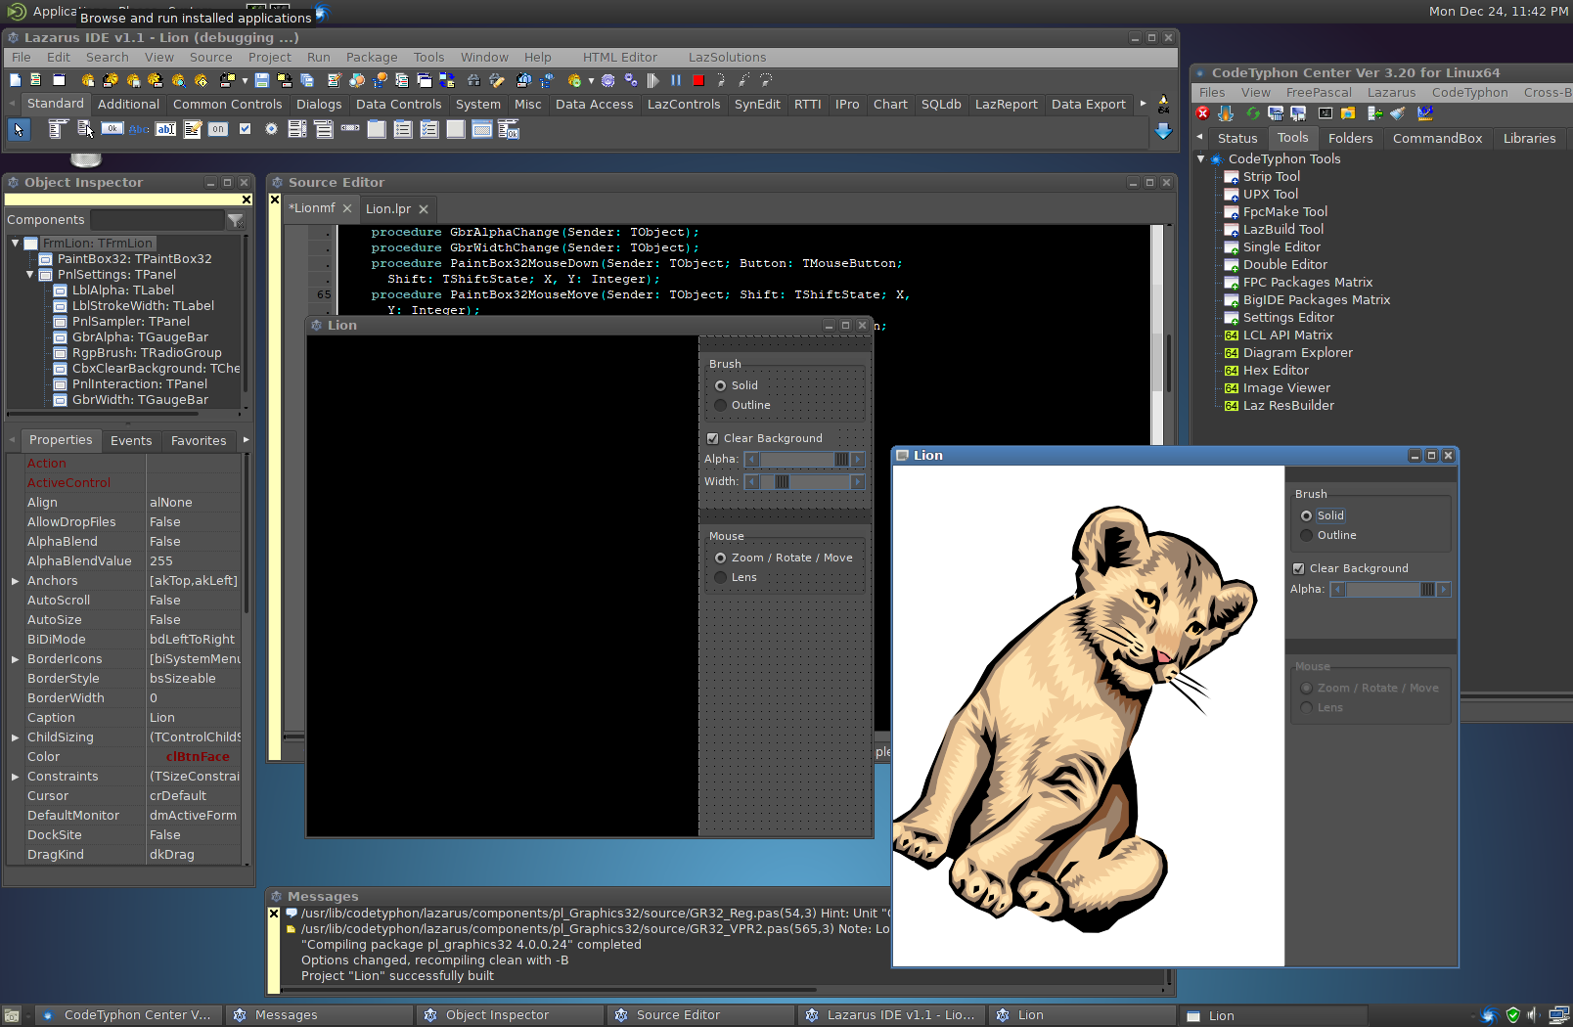This screenshot has width=1573, height=1027.
Task: Click the Components filter input field
Action: [x=157, y=220]
